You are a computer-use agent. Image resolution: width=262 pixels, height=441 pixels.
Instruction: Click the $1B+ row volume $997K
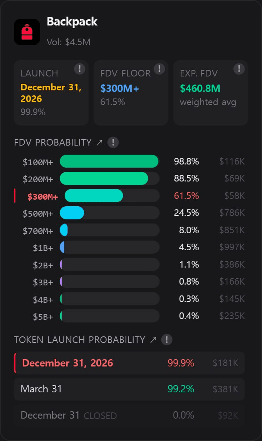pyautogui.click(x=232, y=248)
